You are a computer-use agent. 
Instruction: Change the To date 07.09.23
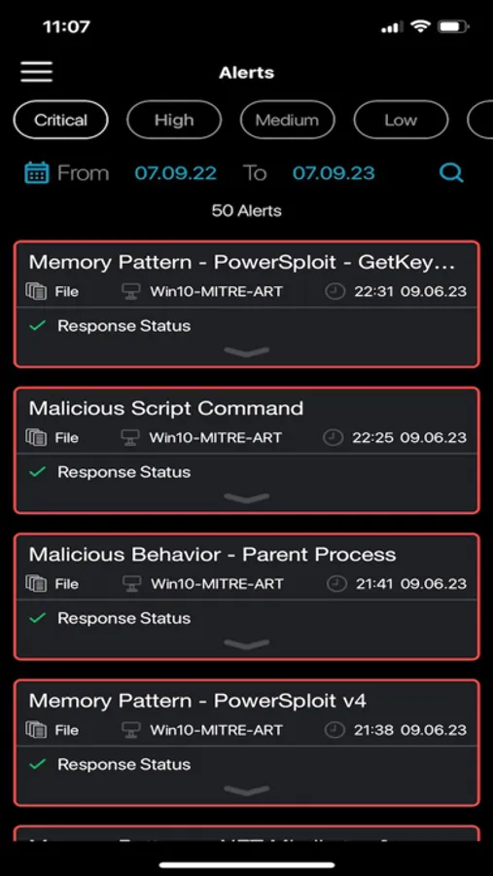pyautogui.click(x=334, y=172)
